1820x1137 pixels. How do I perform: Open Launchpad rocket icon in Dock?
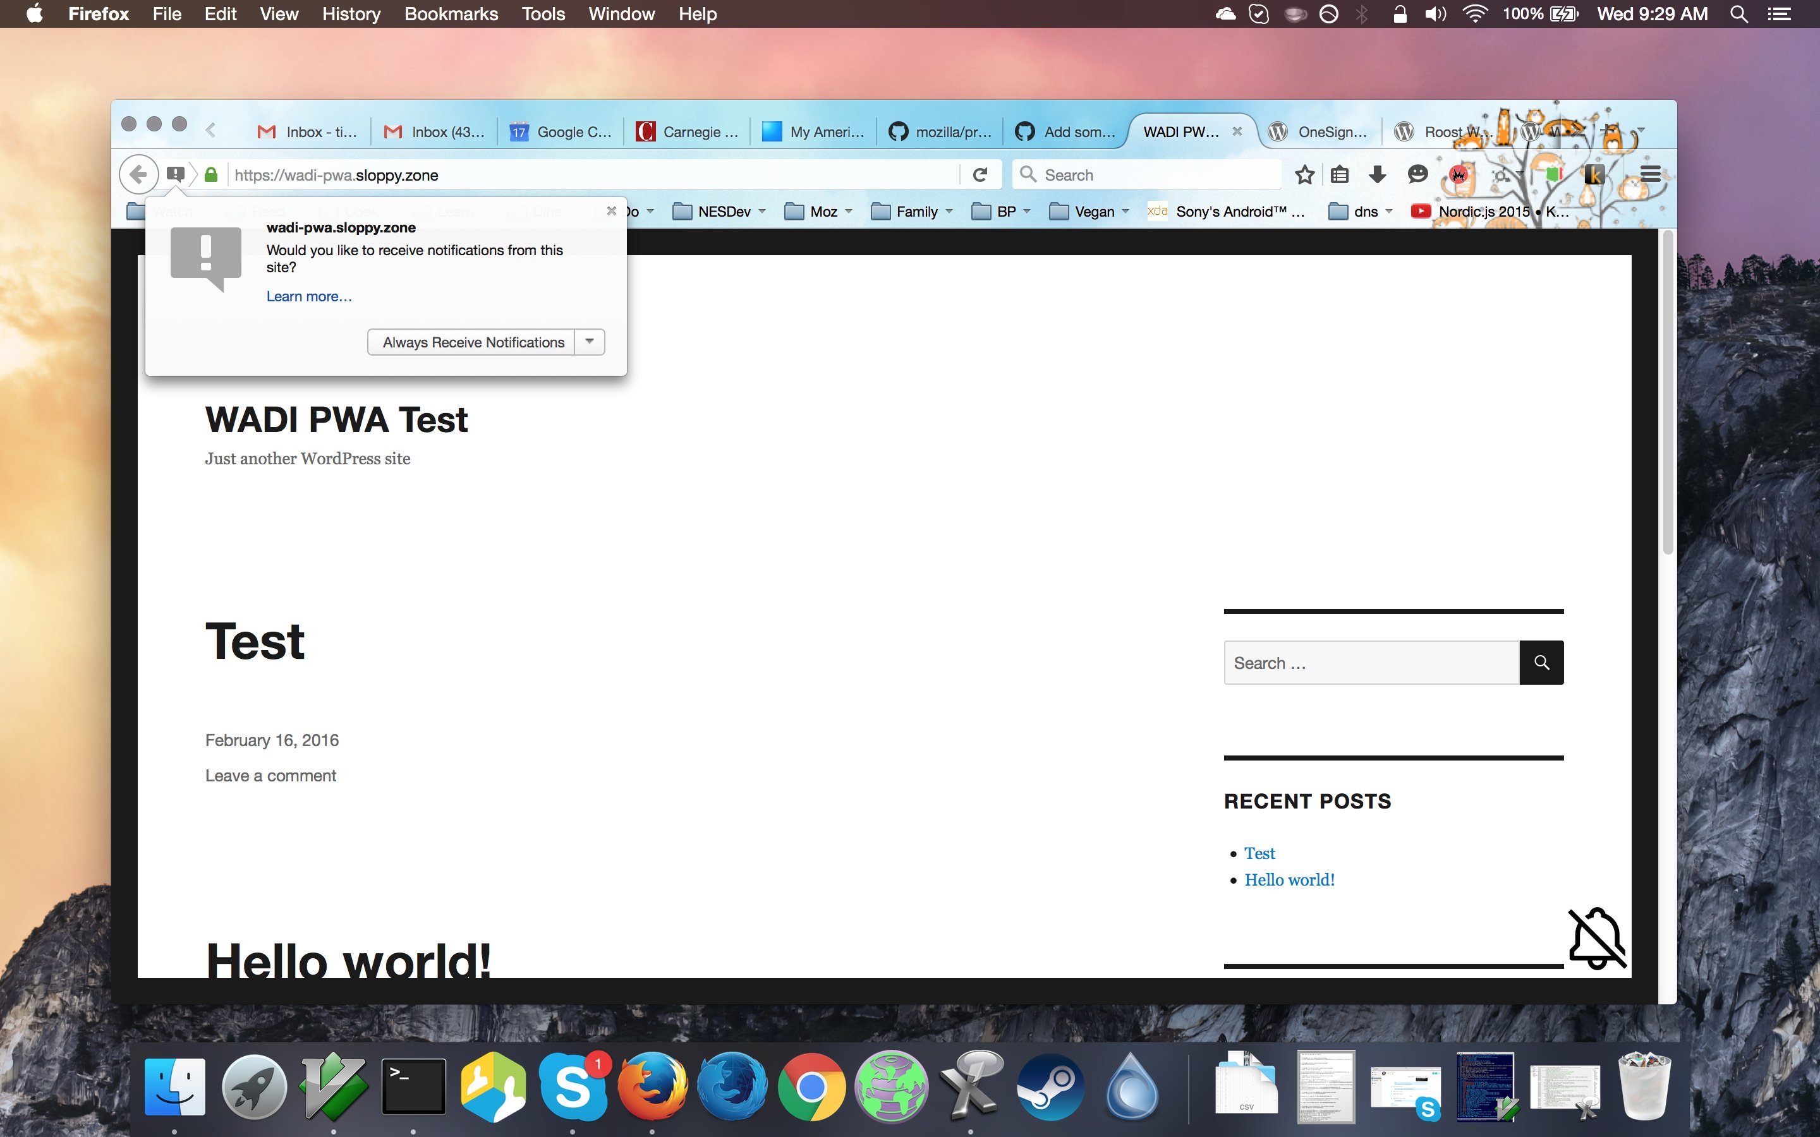point(254,1086)
